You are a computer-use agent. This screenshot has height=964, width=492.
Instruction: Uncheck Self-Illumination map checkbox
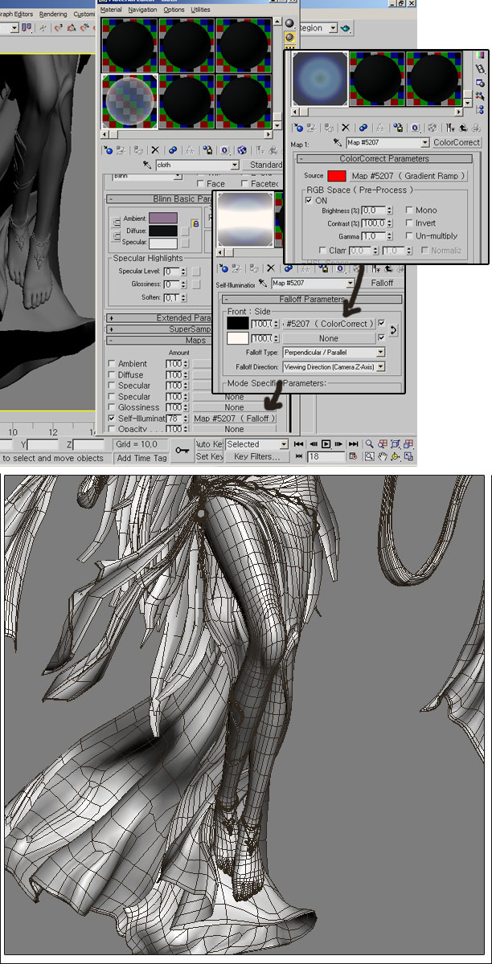[x=112, y=419]
